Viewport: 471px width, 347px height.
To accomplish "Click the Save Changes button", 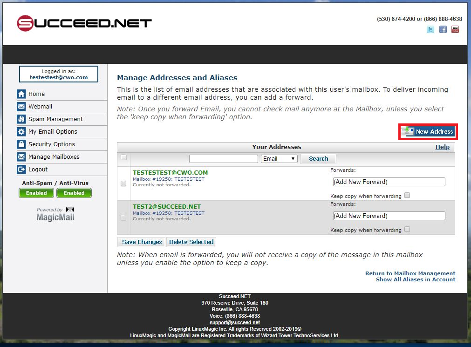I will [142, 242].
